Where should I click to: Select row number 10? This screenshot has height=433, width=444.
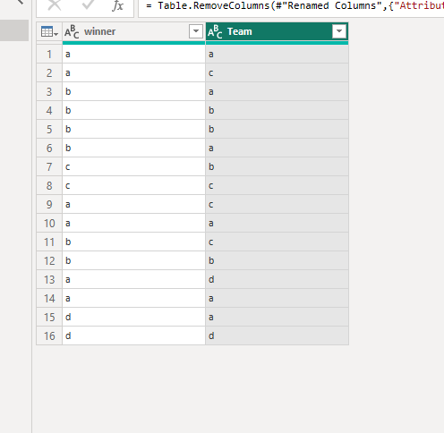click(x=49, y=224)
